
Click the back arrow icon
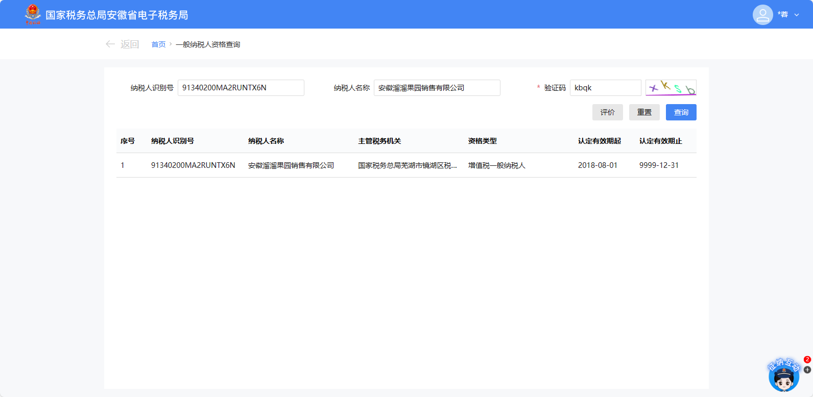[110, 44]
